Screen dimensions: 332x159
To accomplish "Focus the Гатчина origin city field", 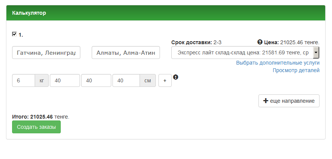I will point(46,53).
